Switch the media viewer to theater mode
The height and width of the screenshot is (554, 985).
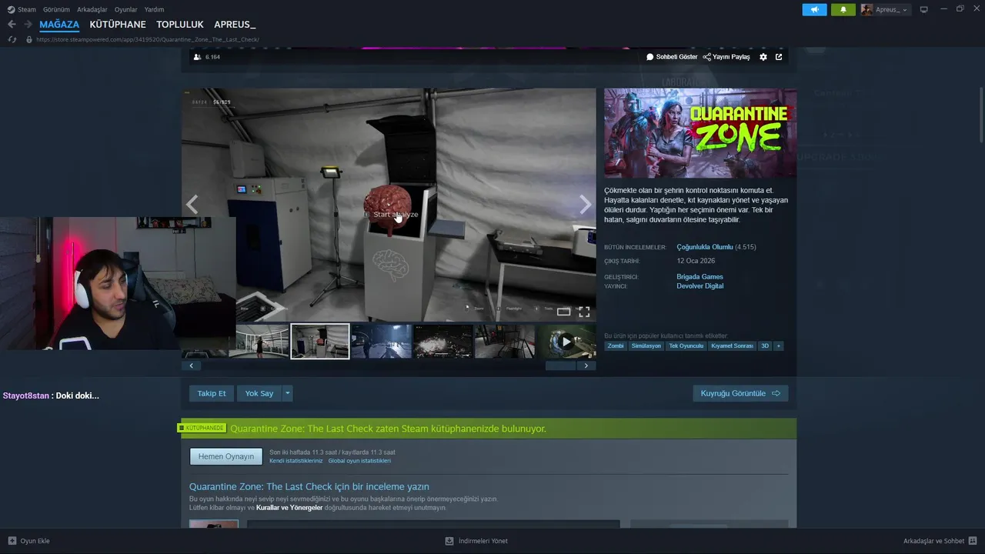(x=564, y=312)
